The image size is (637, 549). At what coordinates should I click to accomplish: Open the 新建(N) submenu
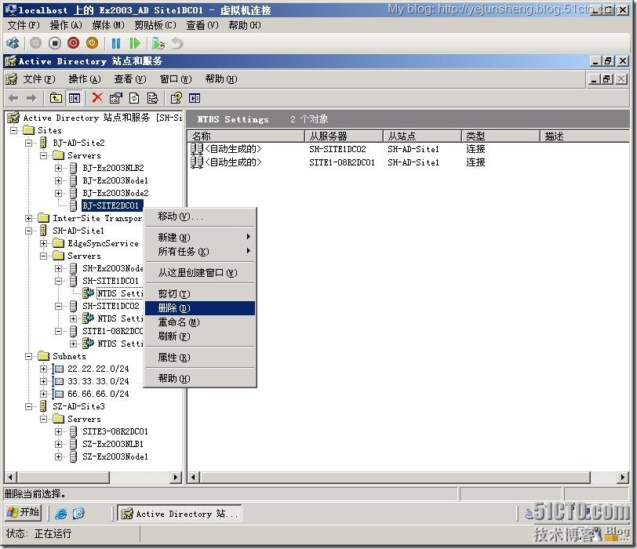coord(200,238)
